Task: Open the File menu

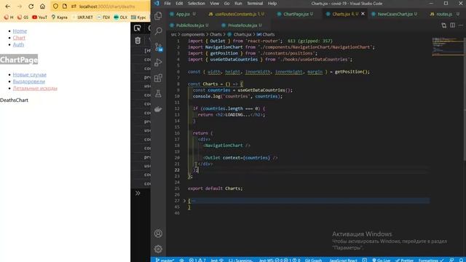Action: click(167, 3)
